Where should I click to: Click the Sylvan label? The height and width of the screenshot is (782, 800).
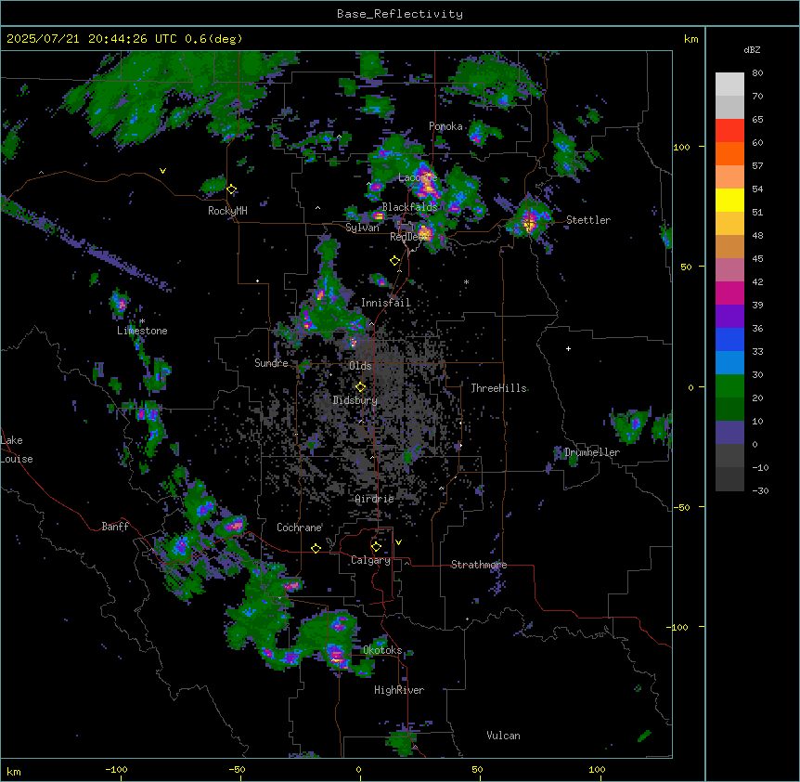(x=362, y=228)
